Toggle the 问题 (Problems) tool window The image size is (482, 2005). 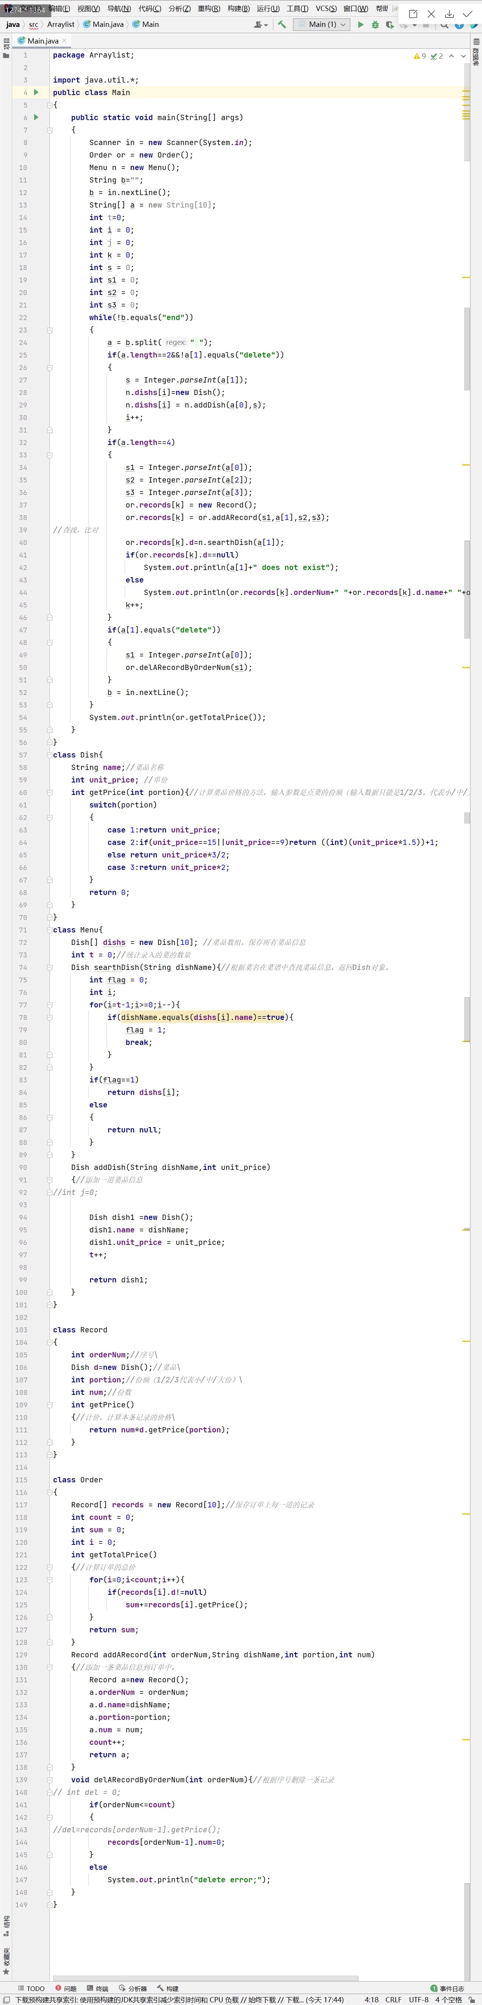(66, 1989)
